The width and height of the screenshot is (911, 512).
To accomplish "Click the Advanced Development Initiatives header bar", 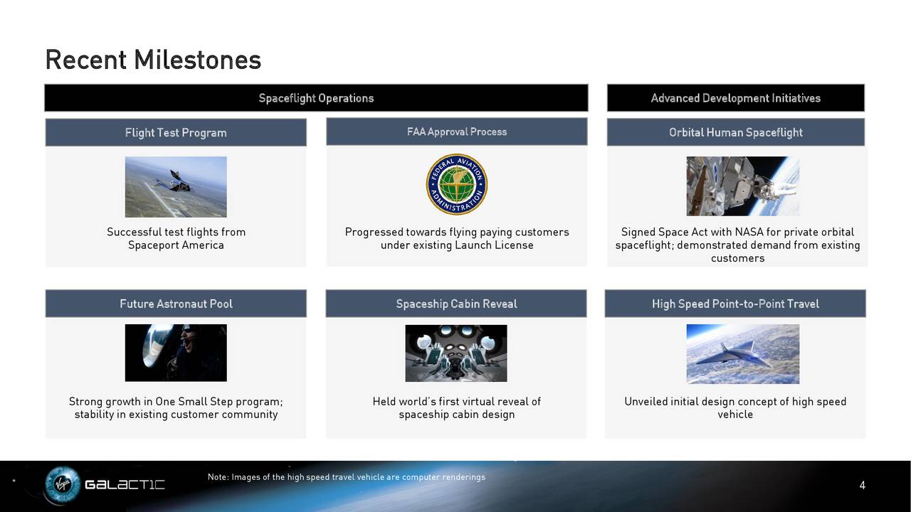I will (x=736, y=98).
